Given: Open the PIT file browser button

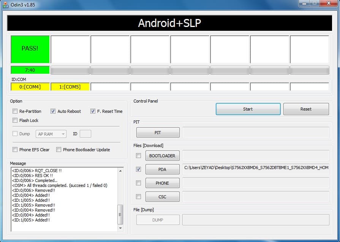Looking at the screenshot, I should coord(158,133).
